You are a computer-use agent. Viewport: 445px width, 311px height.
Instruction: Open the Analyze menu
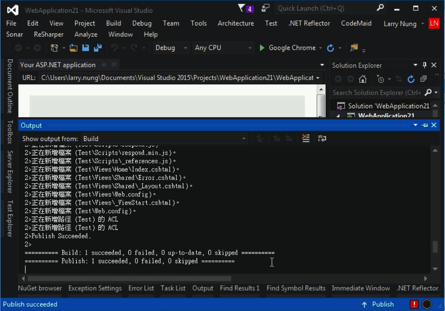coord(86,34)
